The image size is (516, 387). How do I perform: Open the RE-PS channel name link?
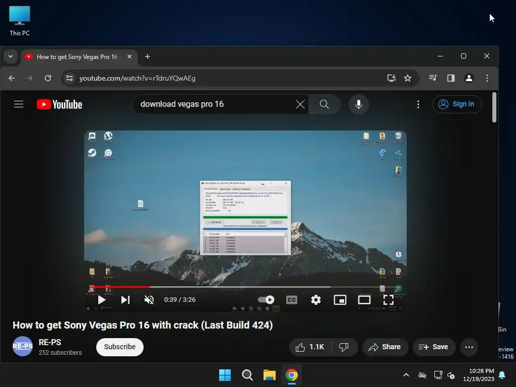point(50,342)
